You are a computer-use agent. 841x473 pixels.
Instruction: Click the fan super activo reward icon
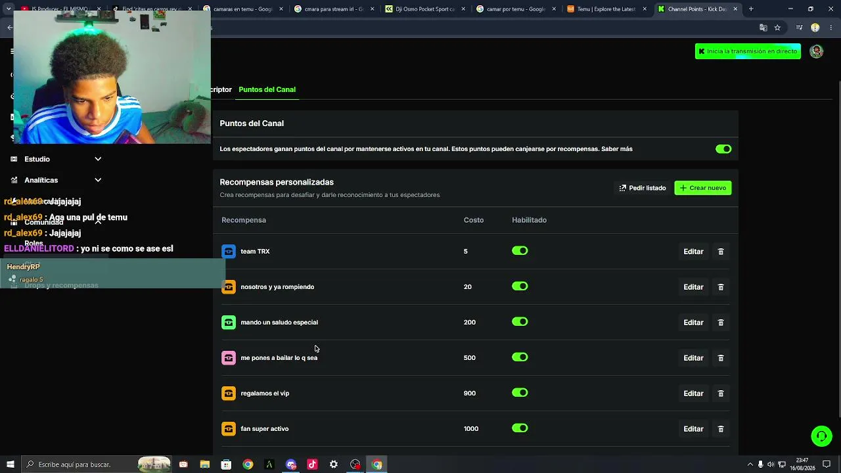[229, 429]
